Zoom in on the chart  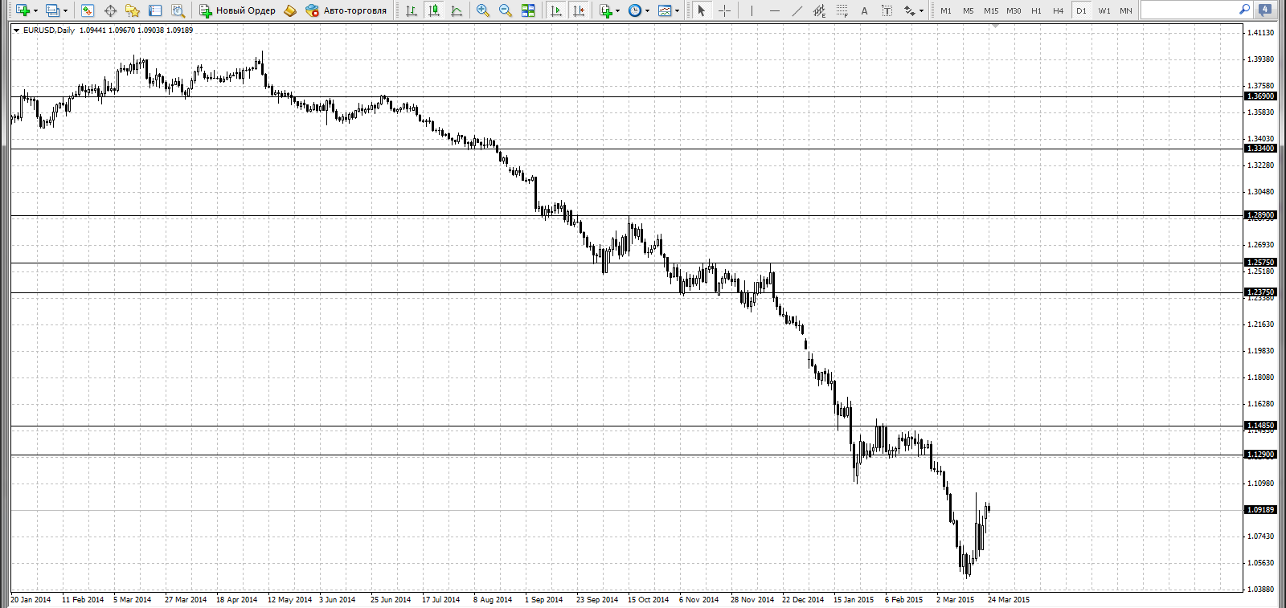[483, 10]
